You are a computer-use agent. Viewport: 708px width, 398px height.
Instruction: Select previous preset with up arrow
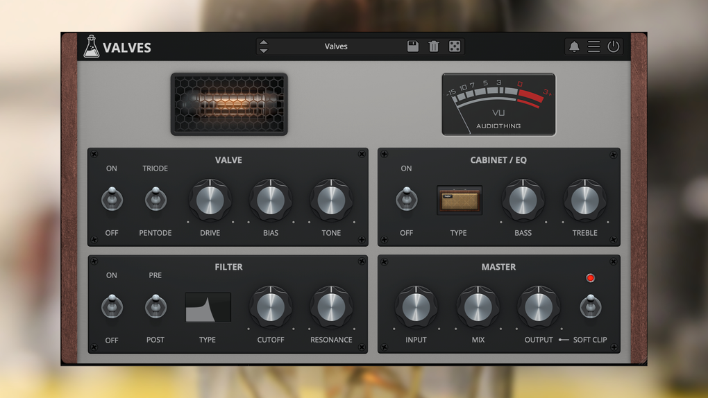click(264, 42)
